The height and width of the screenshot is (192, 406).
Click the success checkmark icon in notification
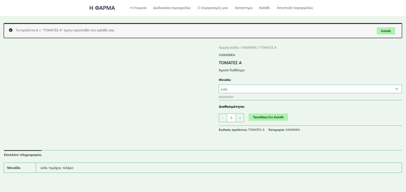pos(11,30)
